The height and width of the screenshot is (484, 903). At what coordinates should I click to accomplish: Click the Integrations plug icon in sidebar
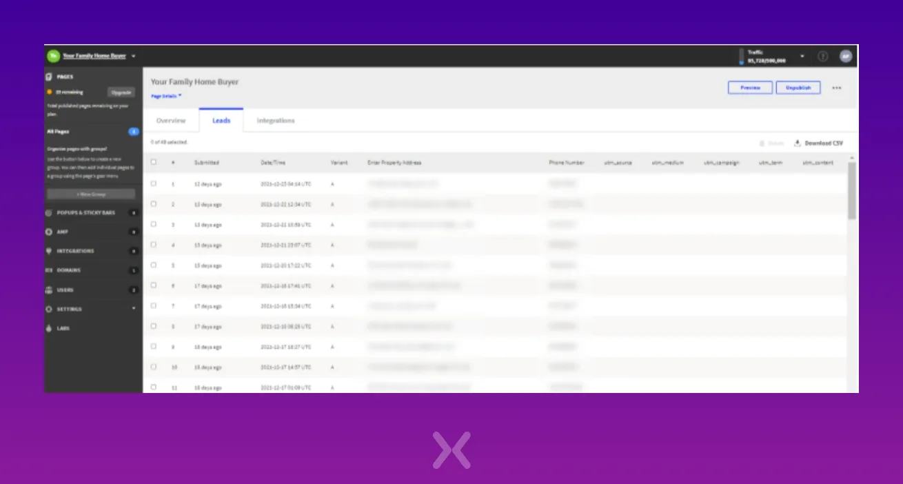(49, 251)
